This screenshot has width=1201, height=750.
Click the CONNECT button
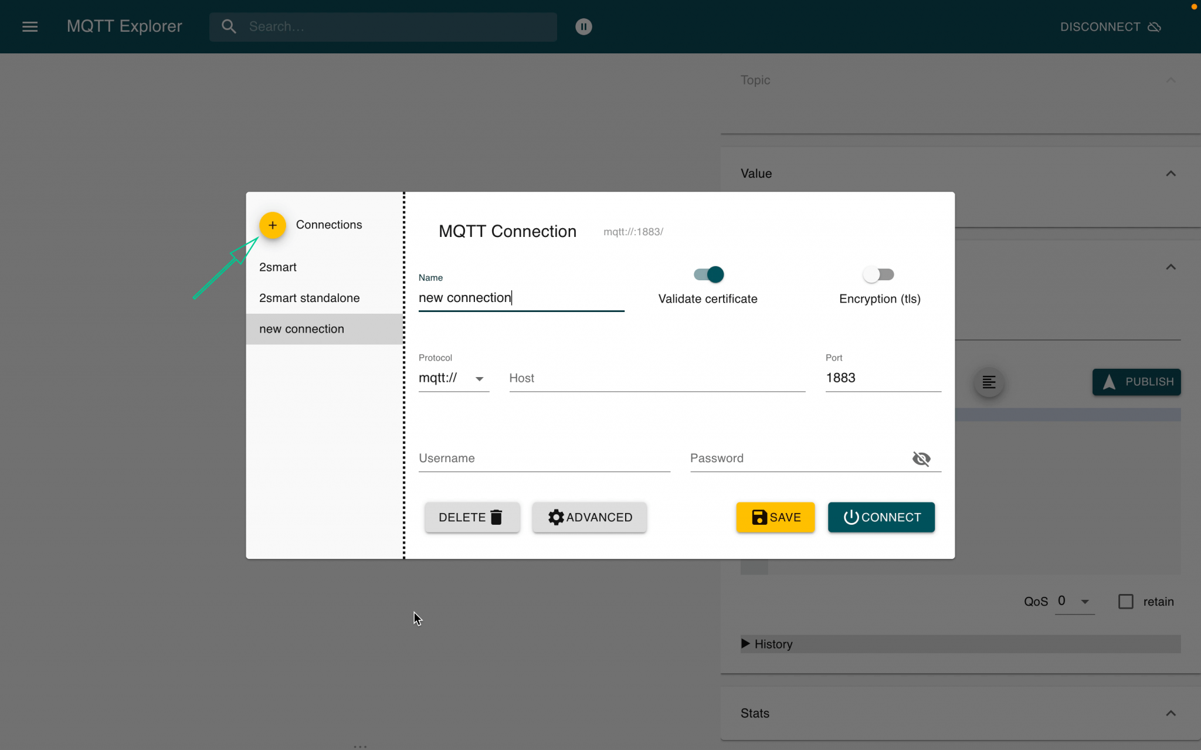880,517
